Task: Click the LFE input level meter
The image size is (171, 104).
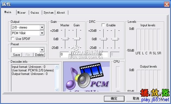Action: tap(138, 40)
